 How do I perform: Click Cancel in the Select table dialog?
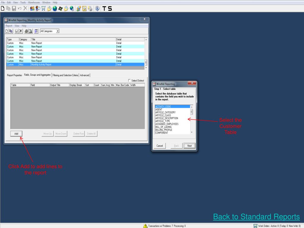(x=159, y=146)
